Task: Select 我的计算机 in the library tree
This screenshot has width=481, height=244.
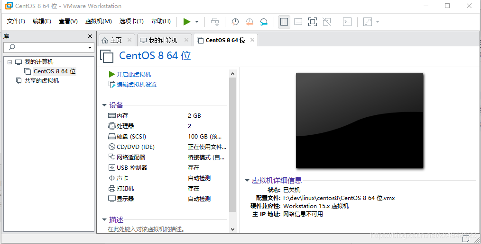Action: pyautogui.click(x=38, y=62)
